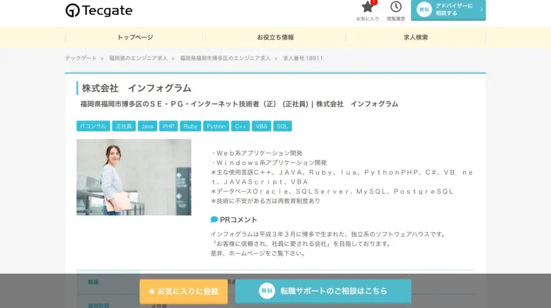Click 転職サポートのご相談はこちら button

click(323, 291)
